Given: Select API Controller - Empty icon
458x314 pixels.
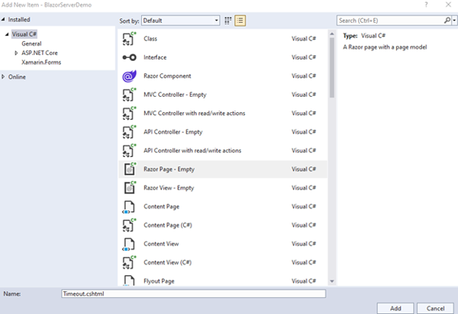Looking at the screenshot, I should (x=129, y=132).
